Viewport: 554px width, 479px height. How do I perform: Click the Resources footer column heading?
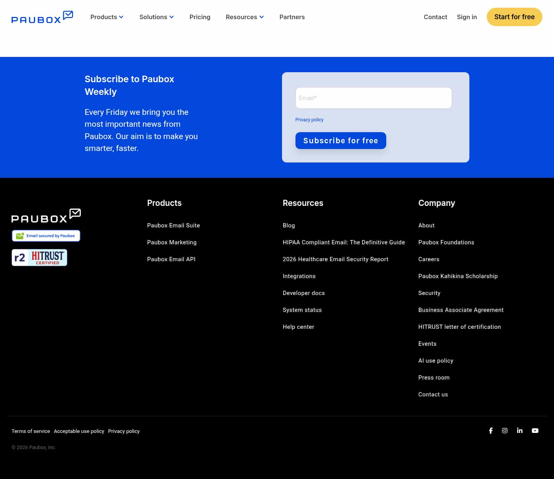[303, 203]
